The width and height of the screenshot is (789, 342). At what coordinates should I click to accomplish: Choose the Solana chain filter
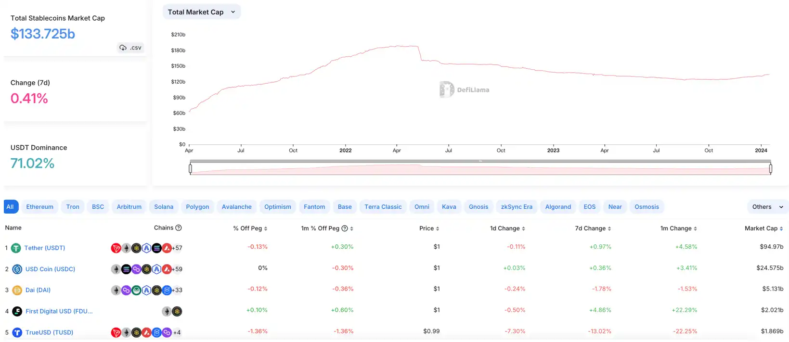pyautogui.click(x=164, y=207)
